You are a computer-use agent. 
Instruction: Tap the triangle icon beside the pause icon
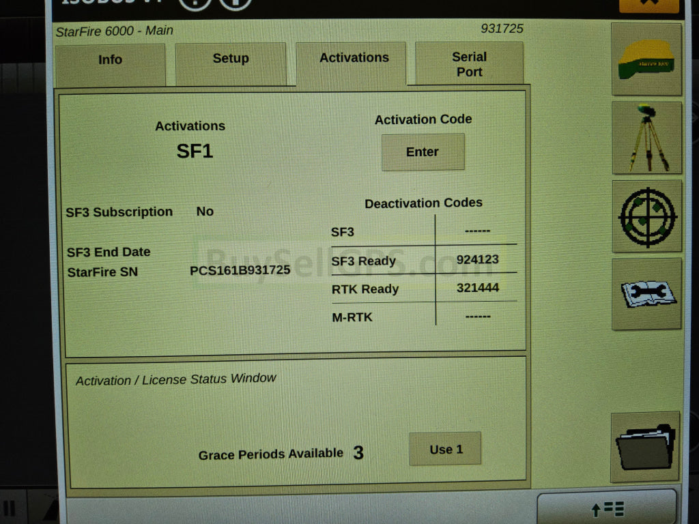[x=51, y=508]
